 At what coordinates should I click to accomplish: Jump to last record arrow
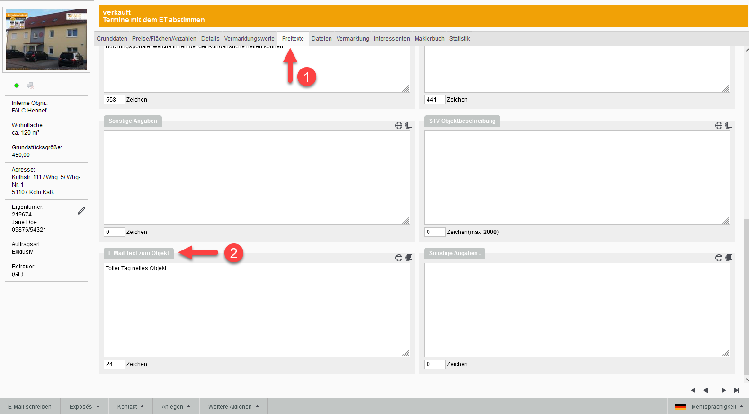pyautogui.click(x=736, y=390)
